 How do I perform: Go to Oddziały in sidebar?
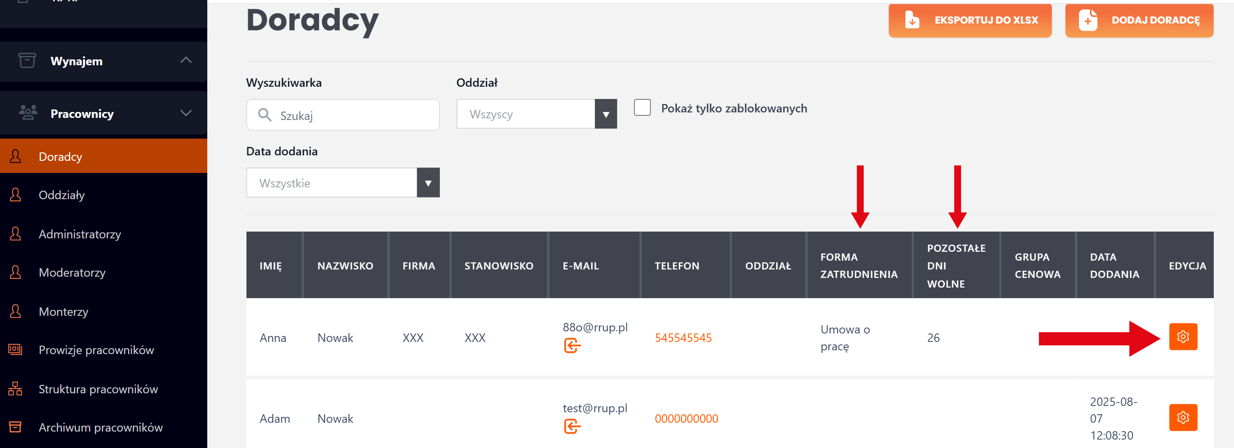click(62, 195)
